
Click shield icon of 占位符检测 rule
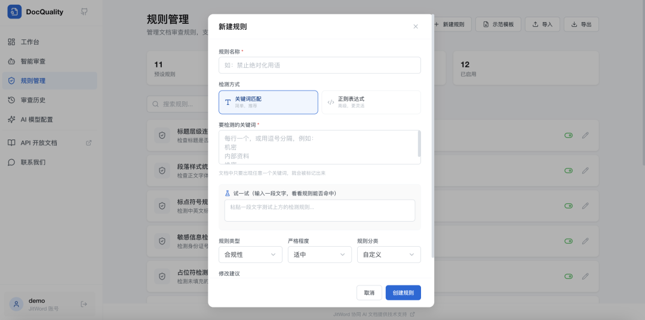(x=162, y=276)
